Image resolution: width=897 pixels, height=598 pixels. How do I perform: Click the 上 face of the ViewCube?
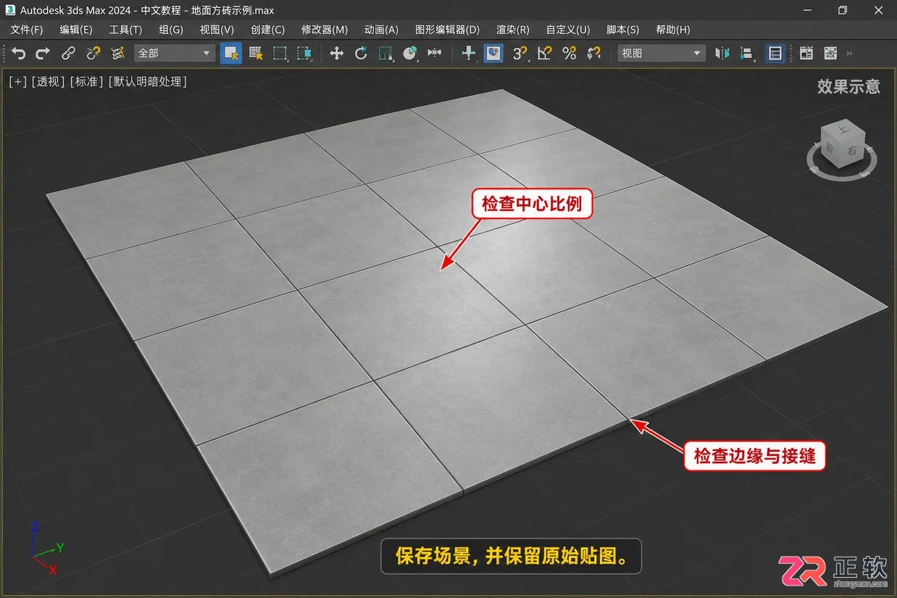point(843,131)
